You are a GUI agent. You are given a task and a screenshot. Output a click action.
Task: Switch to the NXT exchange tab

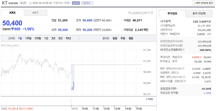pos(35,13)
